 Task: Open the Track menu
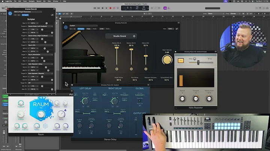[x=25, y=1]
